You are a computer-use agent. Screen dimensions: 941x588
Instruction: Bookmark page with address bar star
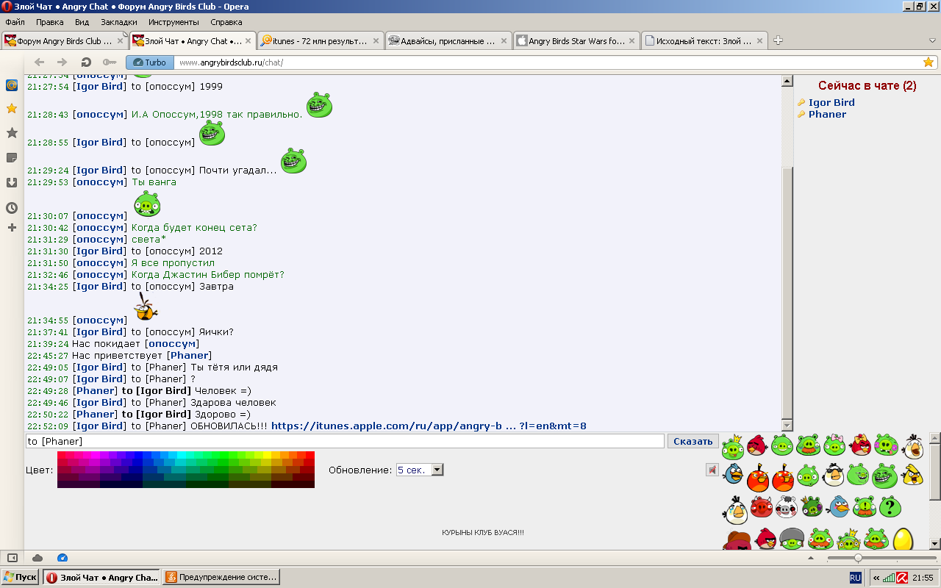tap(929, 62)
